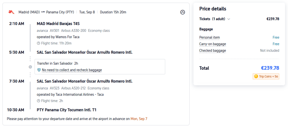Click the Trip Coins + 56 badge

coord(266,77)
